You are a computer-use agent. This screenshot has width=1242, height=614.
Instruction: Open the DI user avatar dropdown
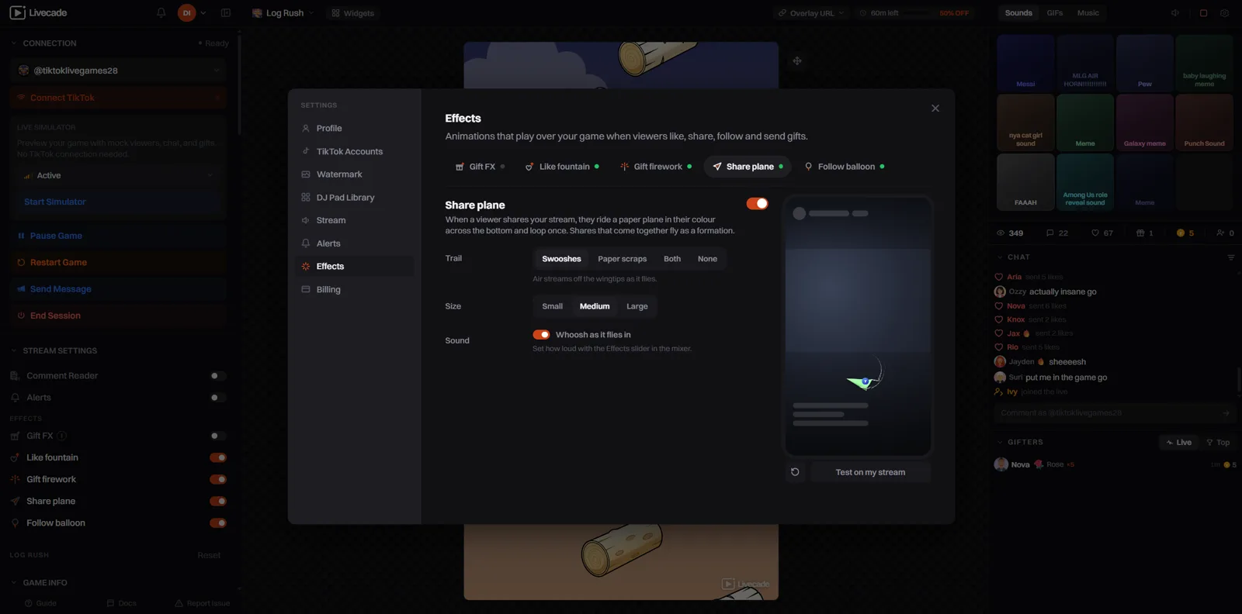[x=193, y=12]
